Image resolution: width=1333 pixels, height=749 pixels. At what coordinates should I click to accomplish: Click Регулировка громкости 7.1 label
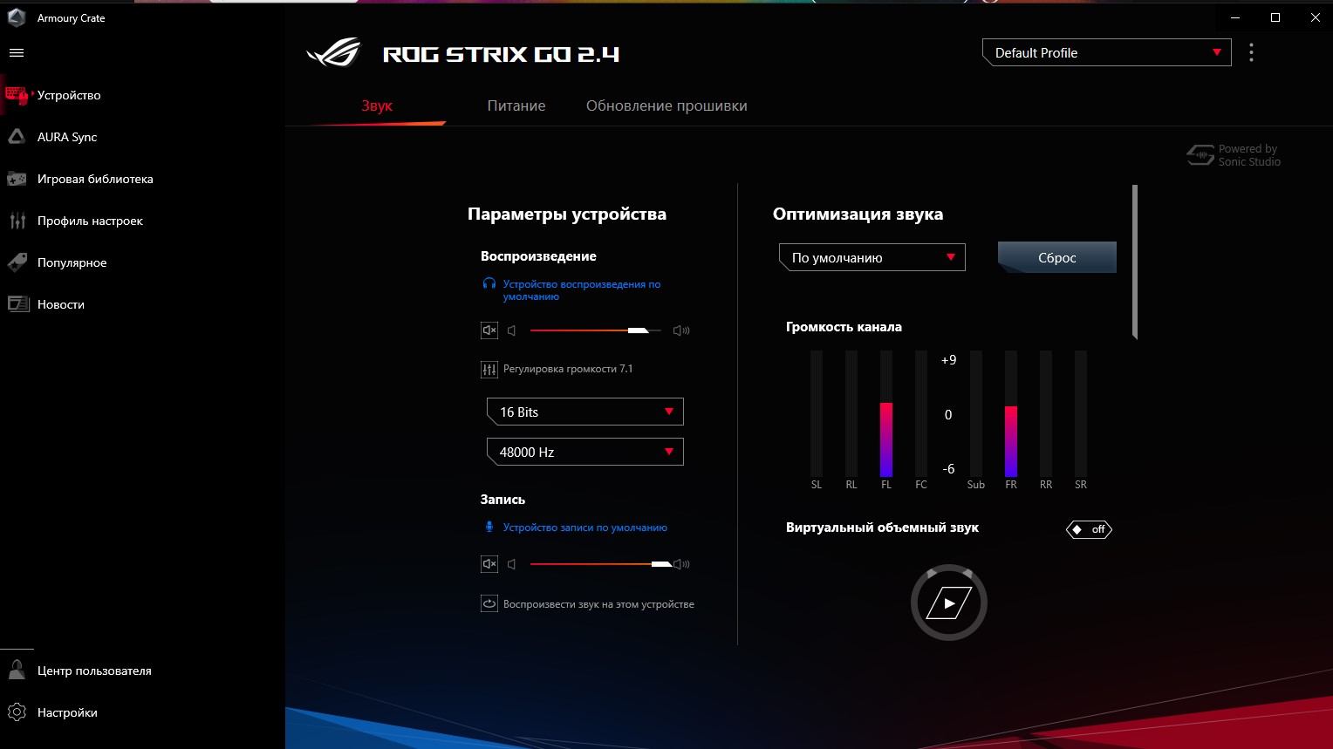pyautogui.click(x=568, y=369)
